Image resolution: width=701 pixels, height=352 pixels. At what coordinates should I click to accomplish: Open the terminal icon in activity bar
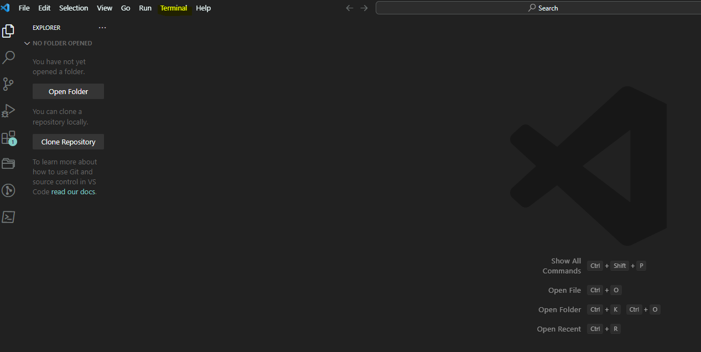tap(8, 217)
